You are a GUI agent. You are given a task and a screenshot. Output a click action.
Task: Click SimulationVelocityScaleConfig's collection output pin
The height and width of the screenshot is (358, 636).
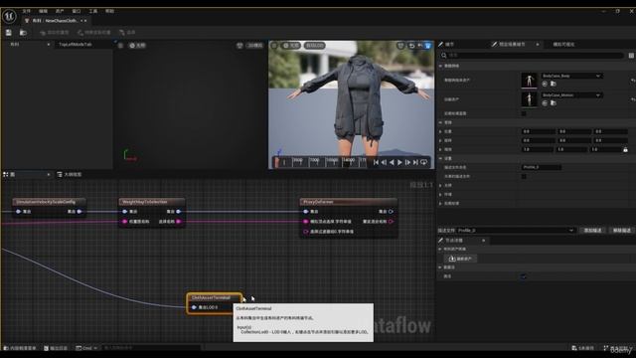79,212
